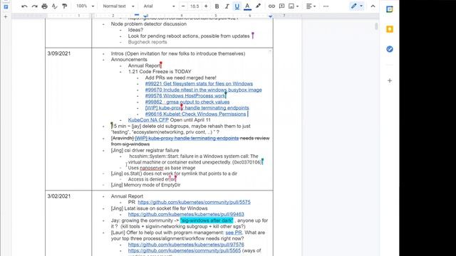Open the Normal text style dropdown
Image resolution: width=456 pixels, height=256 pixels.
pyautogui.click(x=118, y=6)
